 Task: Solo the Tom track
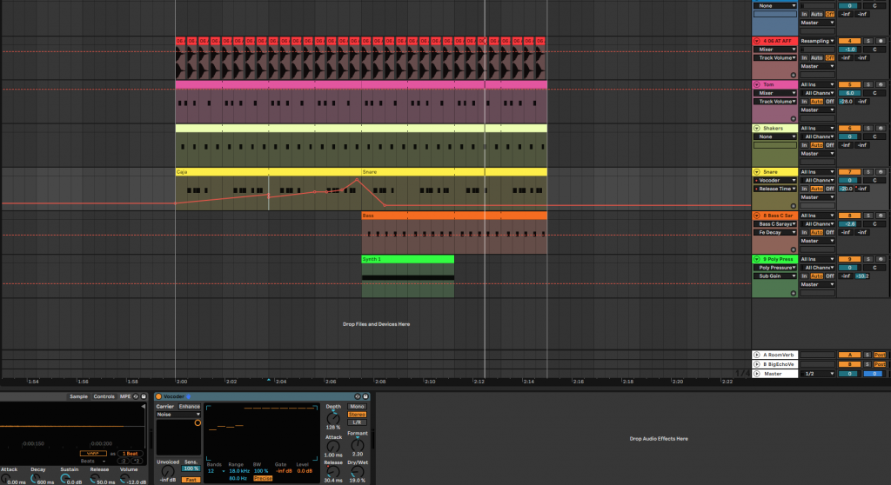pos(868,84)
